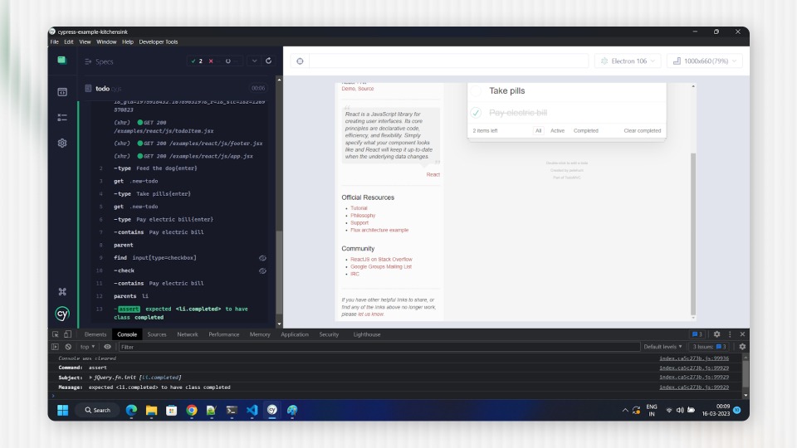This screenshot has height=448, width=797.
Task: Open the Default levels log dropdown
Action: (663, 347)
